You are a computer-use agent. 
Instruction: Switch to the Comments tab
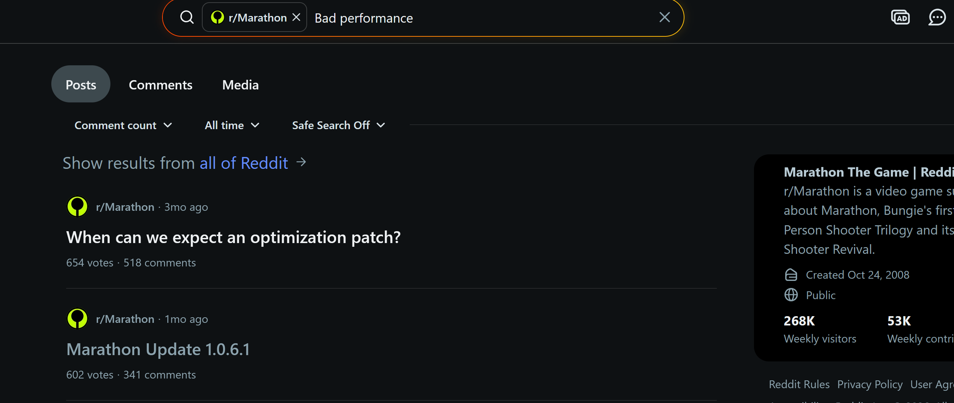pyautogui.click(x=161, y=85)
